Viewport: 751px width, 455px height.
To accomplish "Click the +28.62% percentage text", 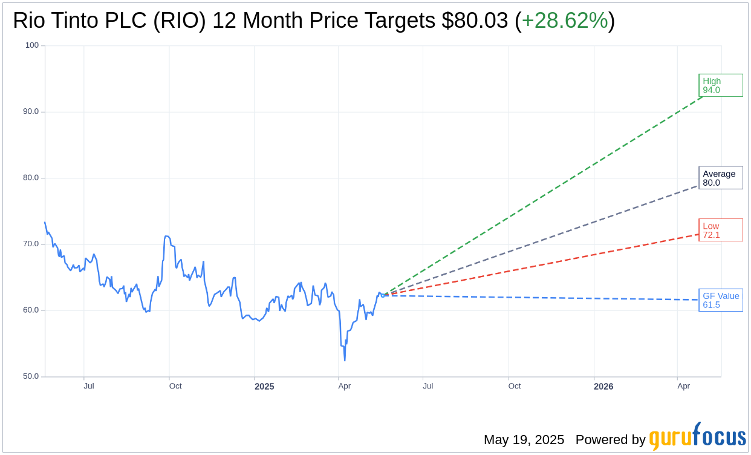I will pyautogui.click(x=565, y=21).
